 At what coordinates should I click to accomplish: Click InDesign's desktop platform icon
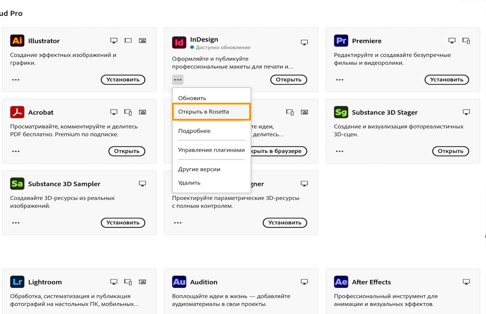304,43
